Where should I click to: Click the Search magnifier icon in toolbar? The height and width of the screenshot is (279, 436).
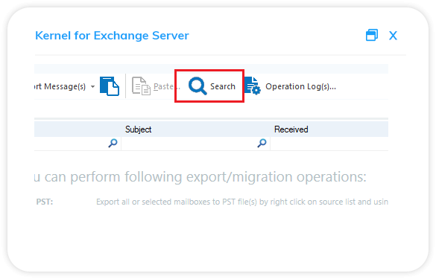click(x=198, y=86)
